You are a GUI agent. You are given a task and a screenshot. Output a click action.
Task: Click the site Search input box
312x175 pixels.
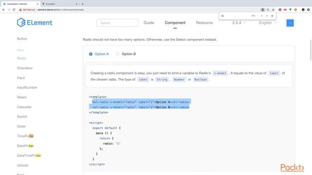(x=117, y=23)
